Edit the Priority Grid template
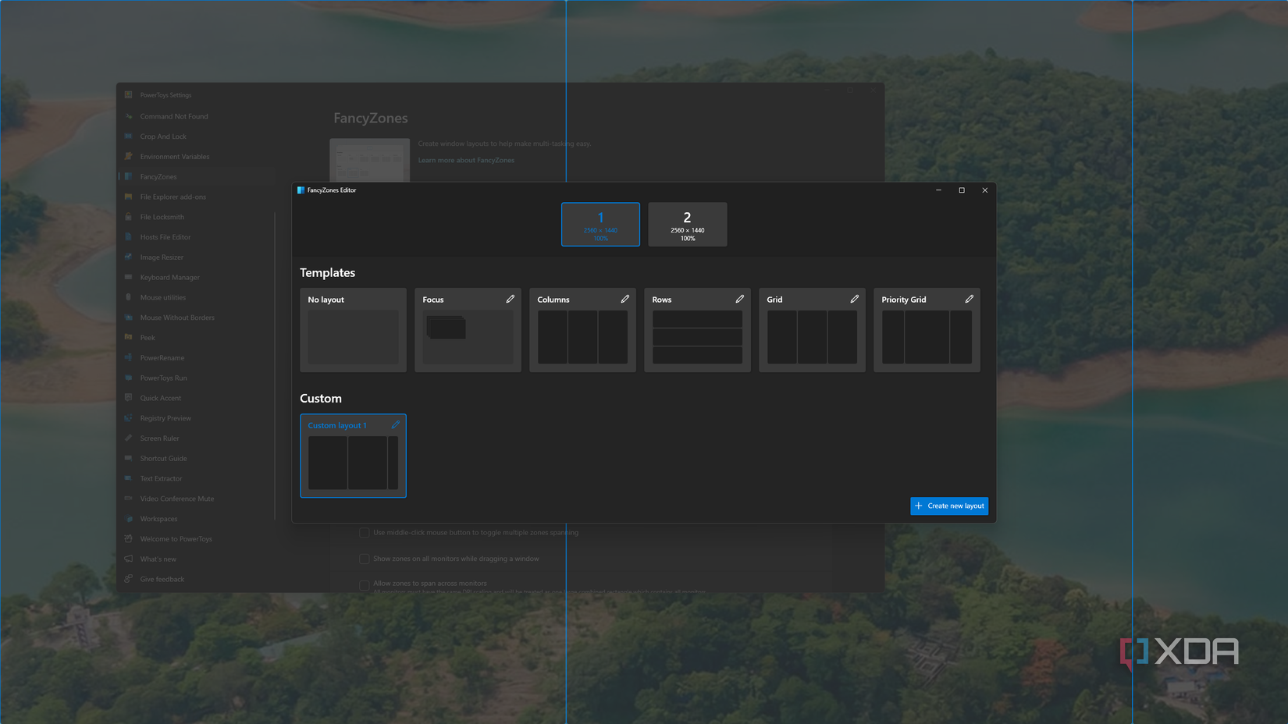 tap(970, 299)
